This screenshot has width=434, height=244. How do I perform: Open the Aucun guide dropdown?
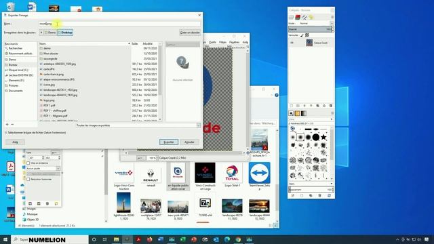pyautogui.click(x=43, y=169)
